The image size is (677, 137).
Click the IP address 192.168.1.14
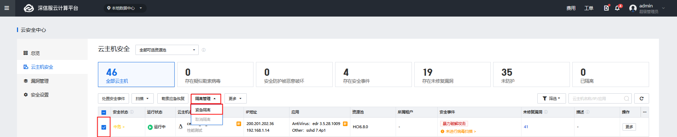[258, 130]
